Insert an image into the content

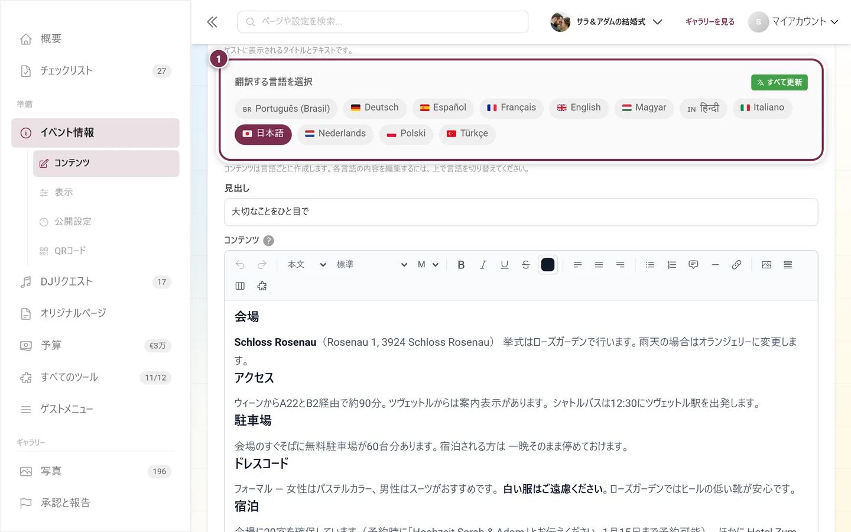coord(766,265)
